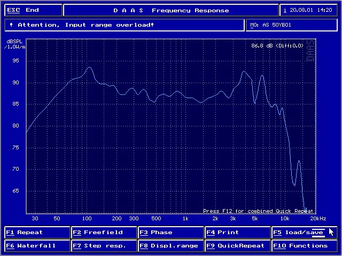Start F9 QuickRepeat
This screenshot has width=342, height=256.
pos(238,246)
